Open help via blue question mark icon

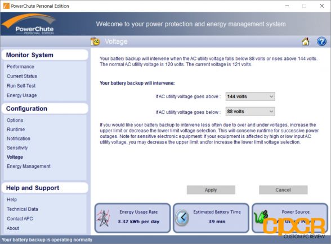pyautogui.click(x=321, y=42)
